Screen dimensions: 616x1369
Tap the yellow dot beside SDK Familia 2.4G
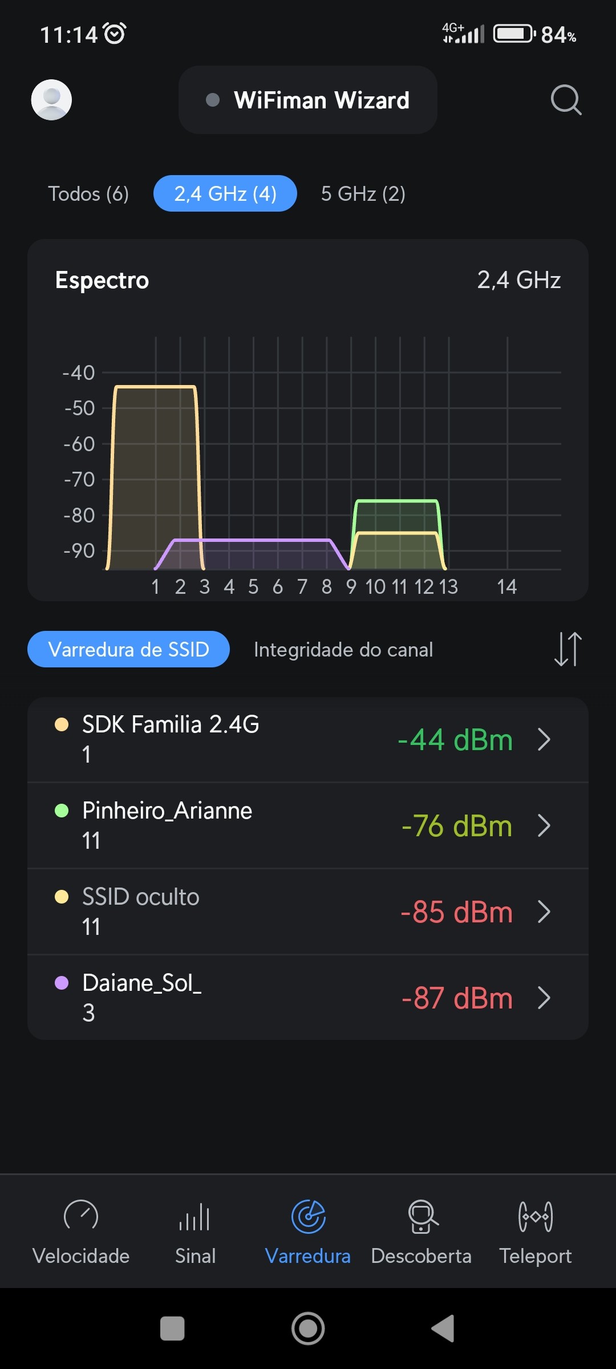(62, 724)
